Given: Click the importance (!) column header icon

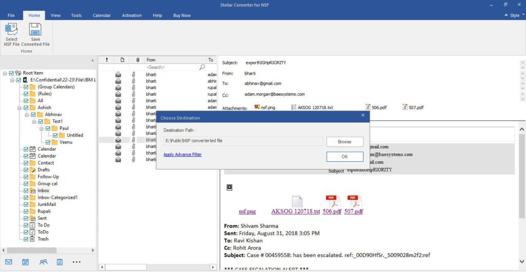Looking at the screenshot, I should pyautogui.click(x=107, y=60).
